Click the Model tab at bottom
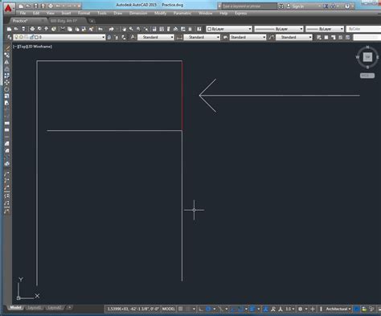 (15, 307)
